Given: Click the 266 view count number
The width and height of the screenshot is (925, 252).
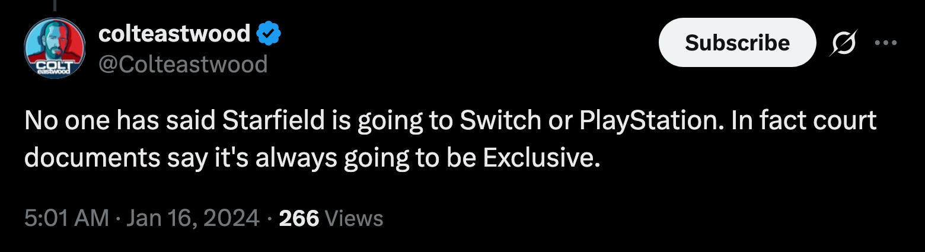Looking at the screenshot, I should (299, 218).
